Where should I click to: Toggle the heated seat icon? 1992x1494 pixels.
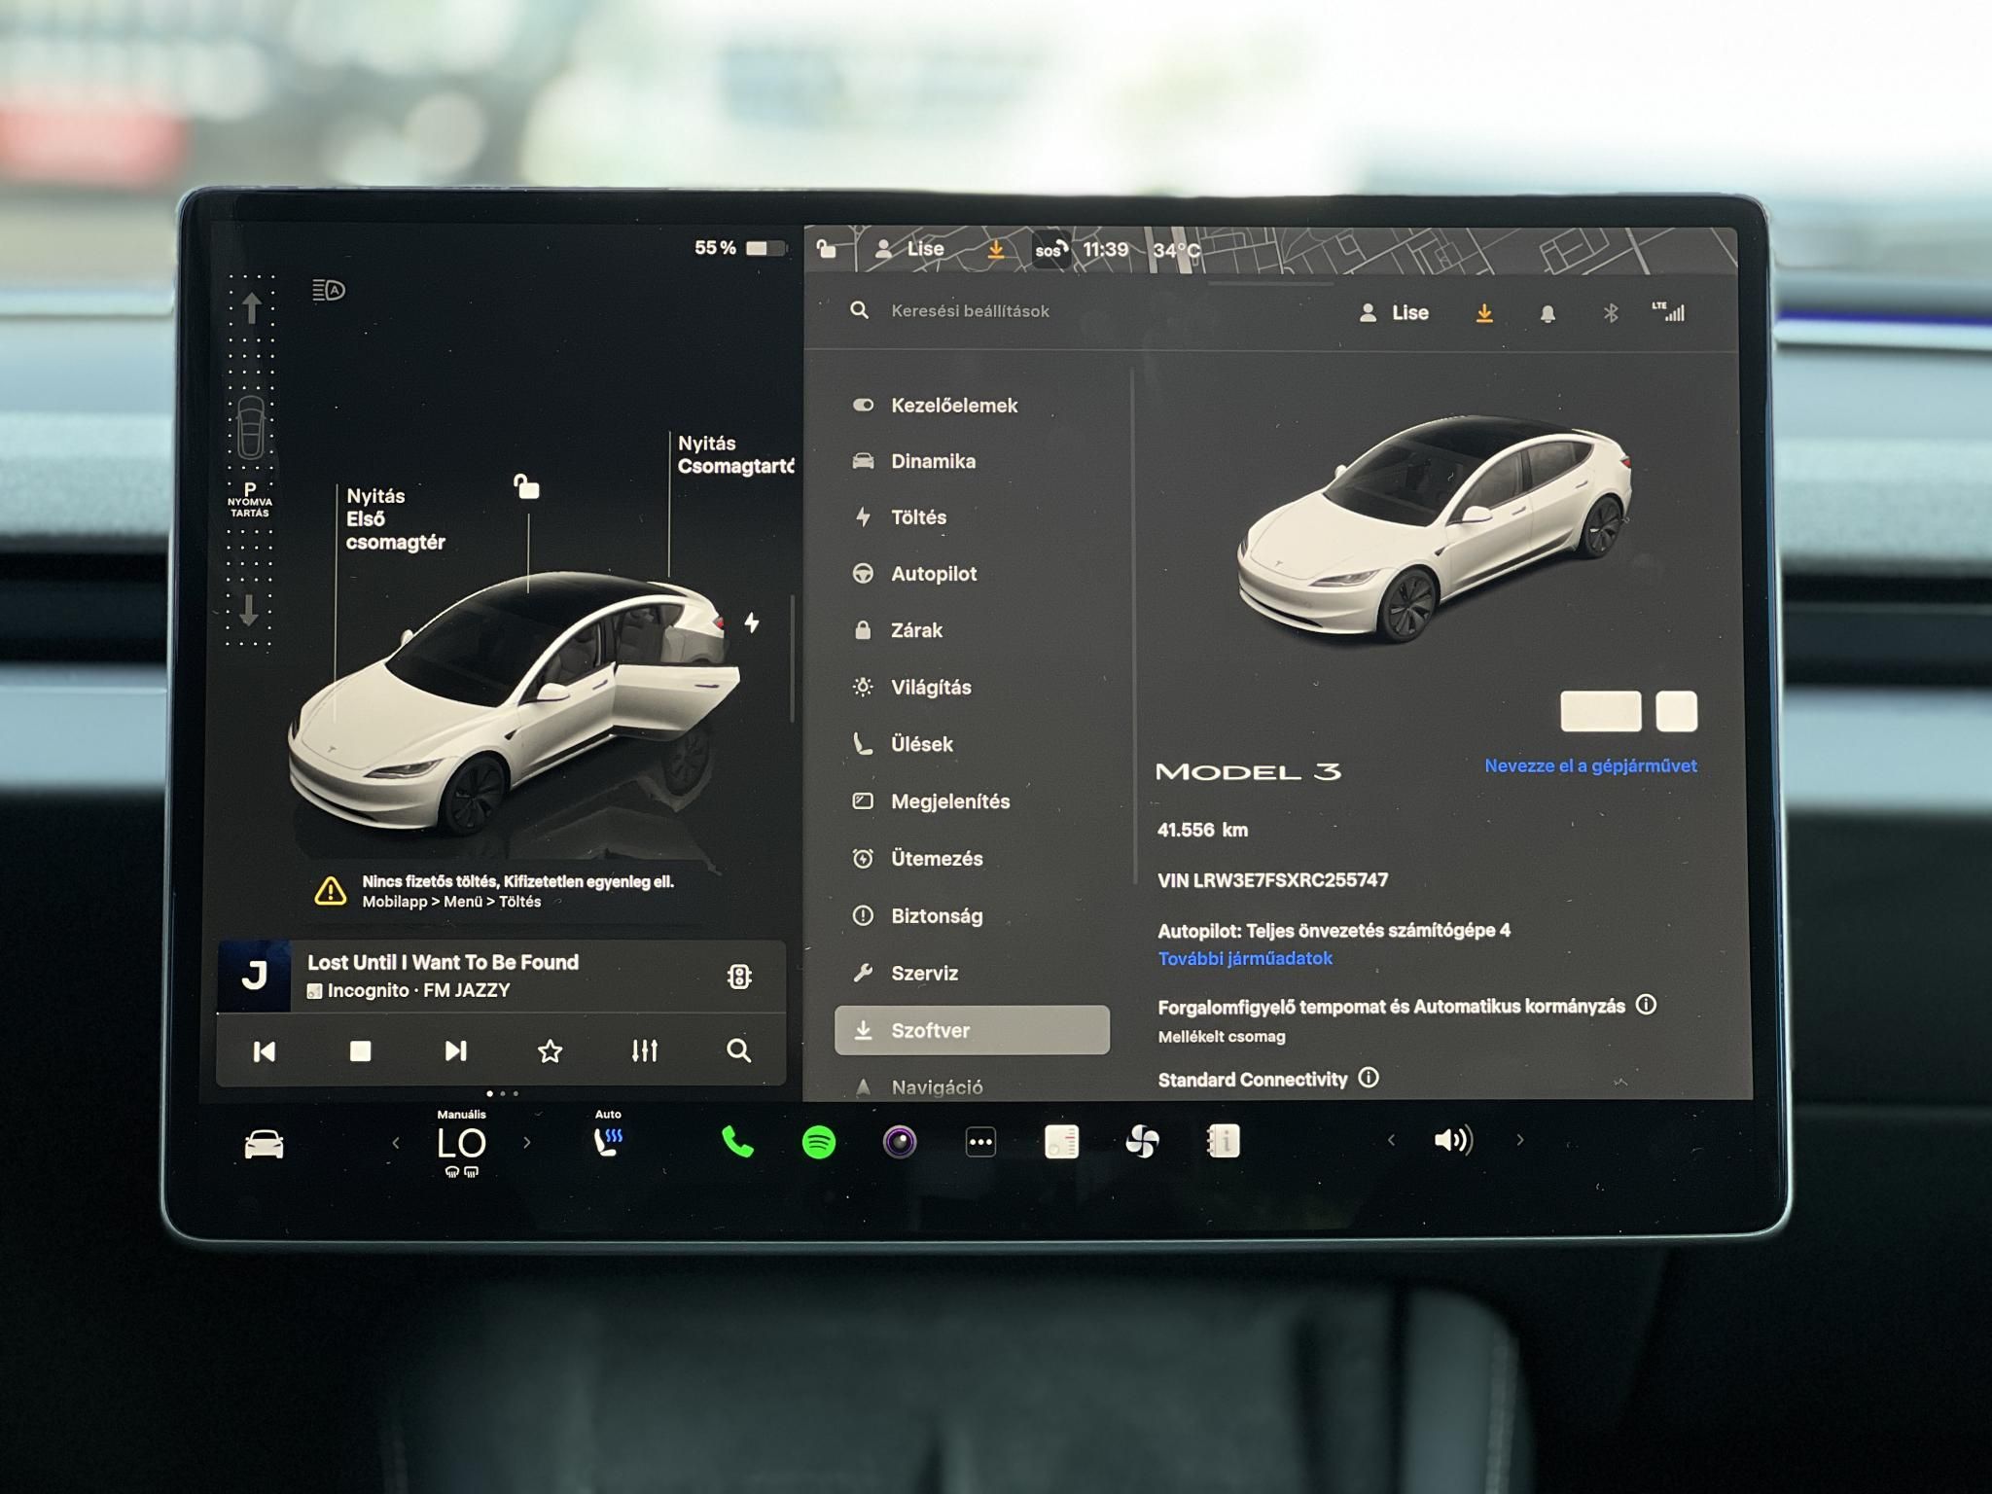[x=608, y=1142]
